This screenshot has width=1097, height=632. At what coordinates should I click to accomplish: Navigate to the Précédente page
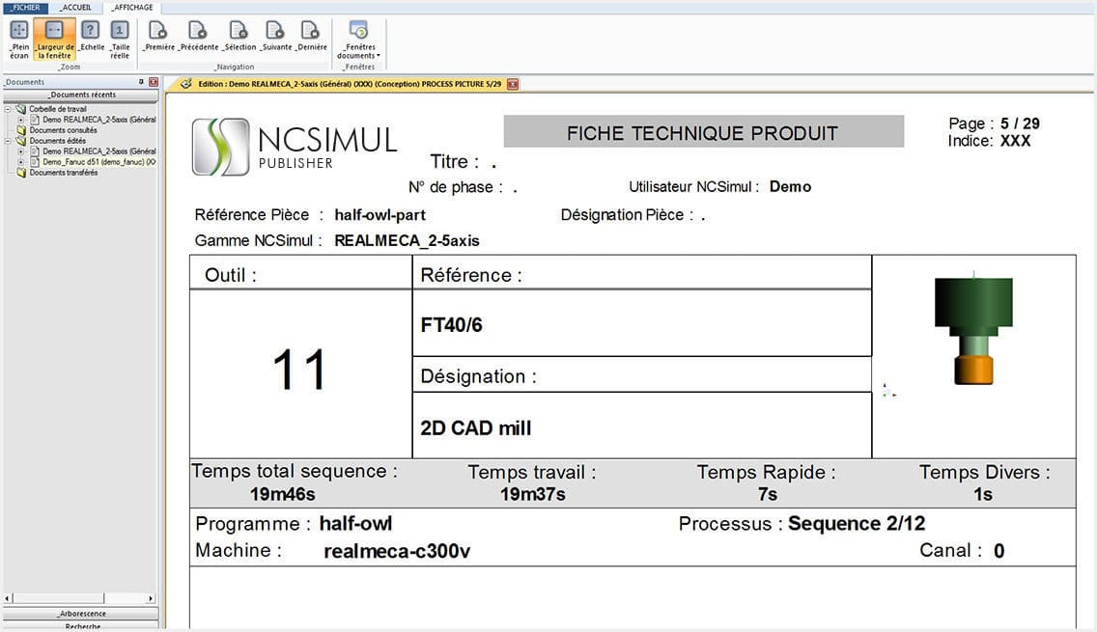pos(199,35)
